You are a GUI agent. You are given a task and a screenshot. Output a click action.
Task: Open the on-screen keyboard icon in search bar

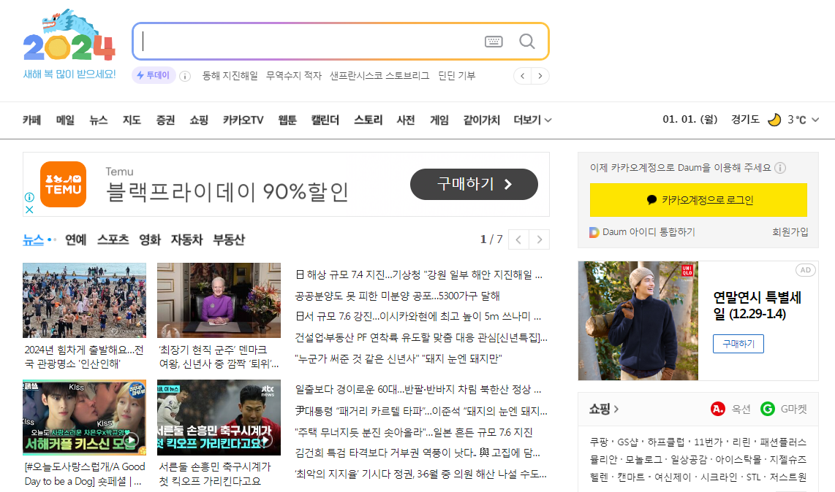[494, 41]
